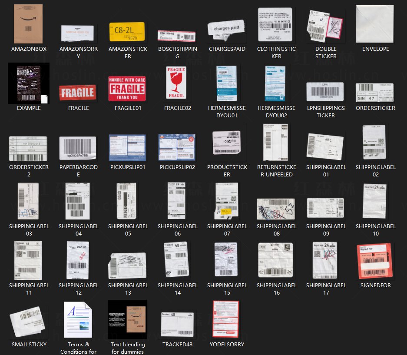Click the SIGNEDFOR filename label
This screenshot has width=407, height=355.
click(x=375, y=285)
